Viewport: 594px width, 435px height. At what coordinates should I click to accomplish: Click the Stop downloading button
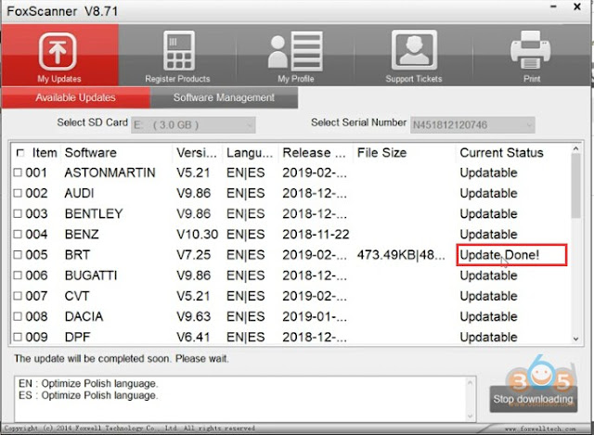click(534, 399)
